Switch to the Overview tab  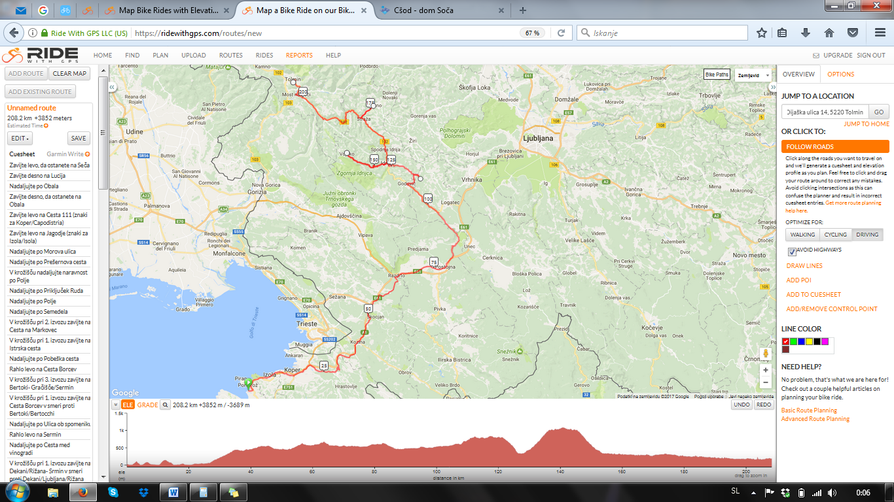pos(798,75)
